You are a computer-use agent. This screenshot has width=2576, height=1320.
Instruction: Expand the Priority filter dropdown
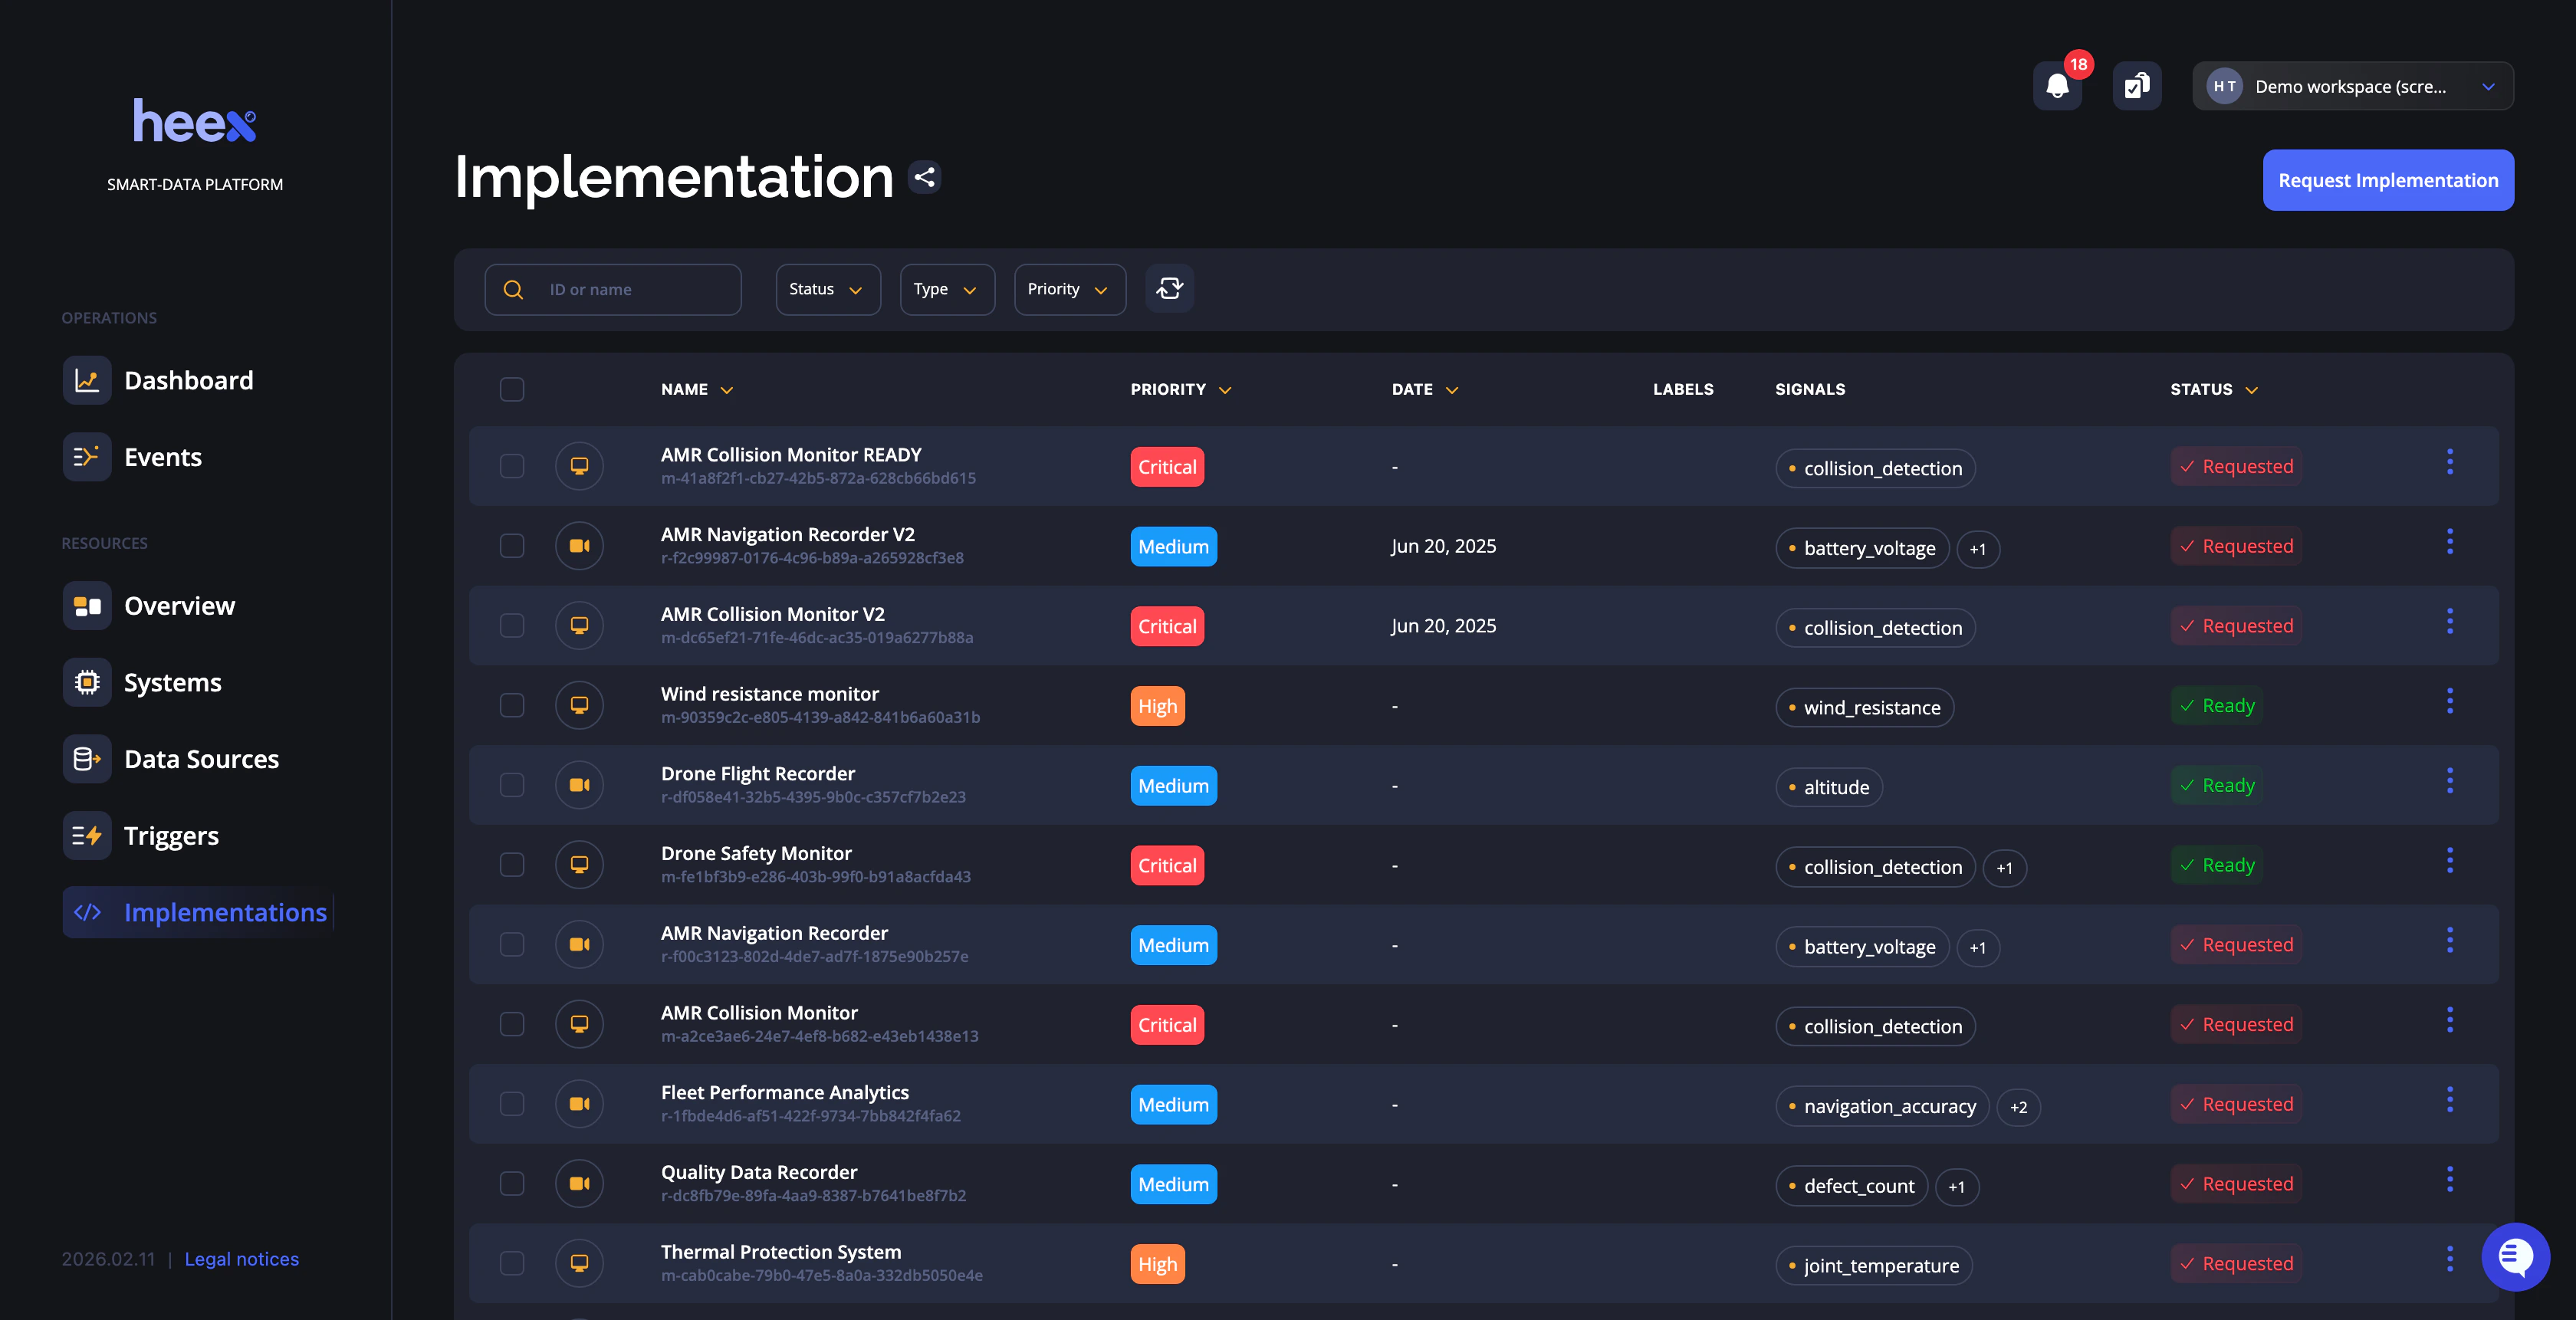[x=1069, y=289]
